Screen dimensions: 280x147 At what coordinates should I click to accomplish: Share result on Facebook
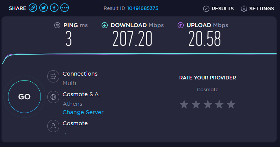tap(54, 8)
